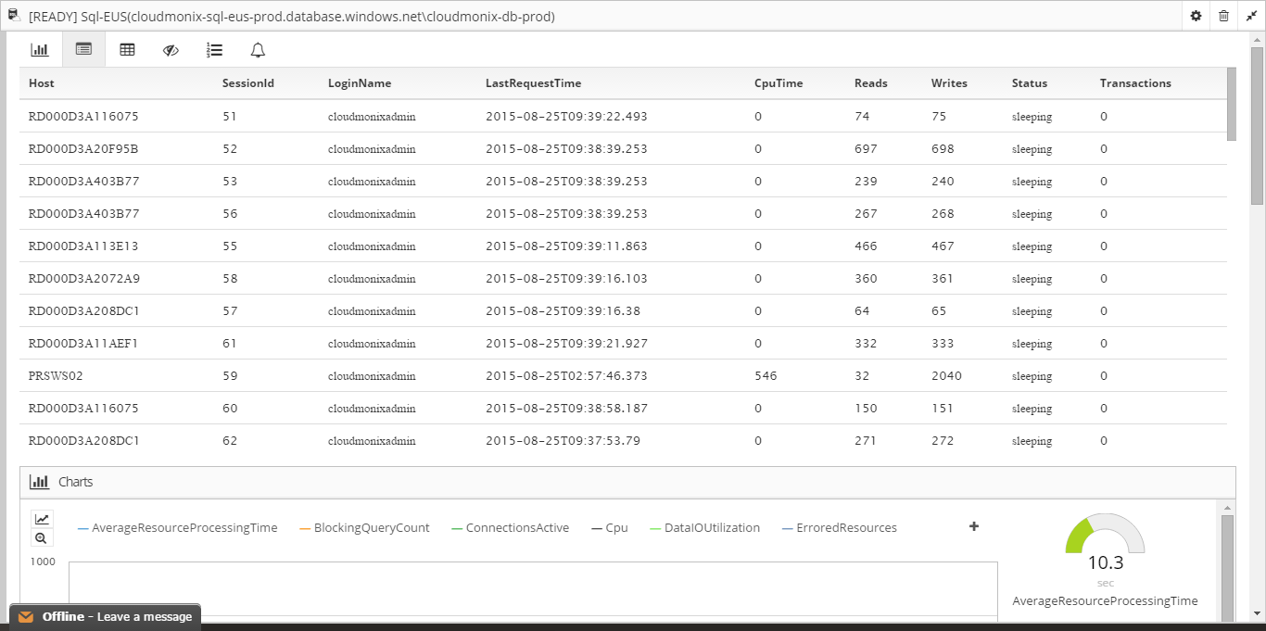Toggle ErroredResources legend series
1266x631 pixels.
[840, 528]
